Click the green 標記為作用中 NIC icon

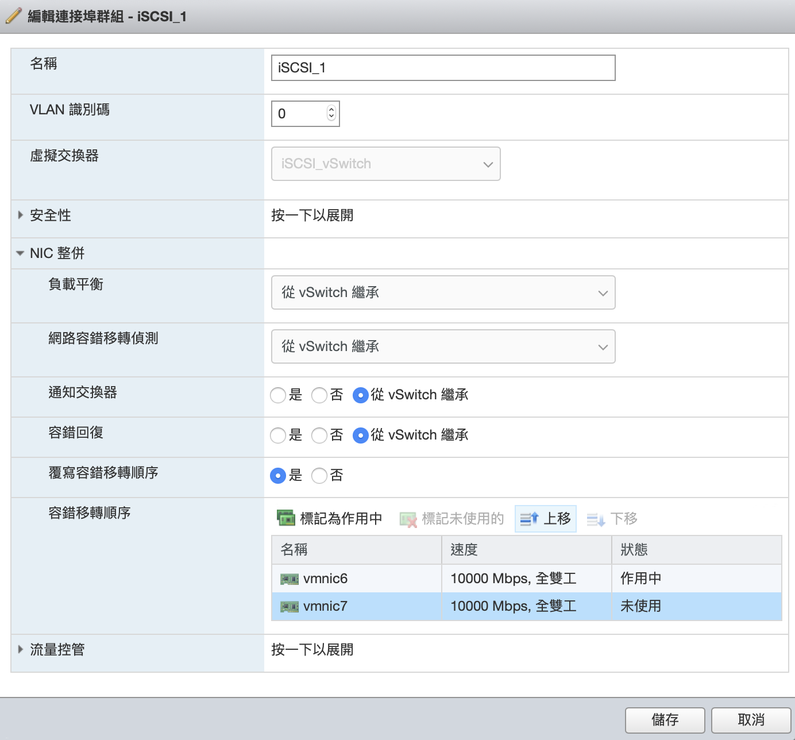285,518
